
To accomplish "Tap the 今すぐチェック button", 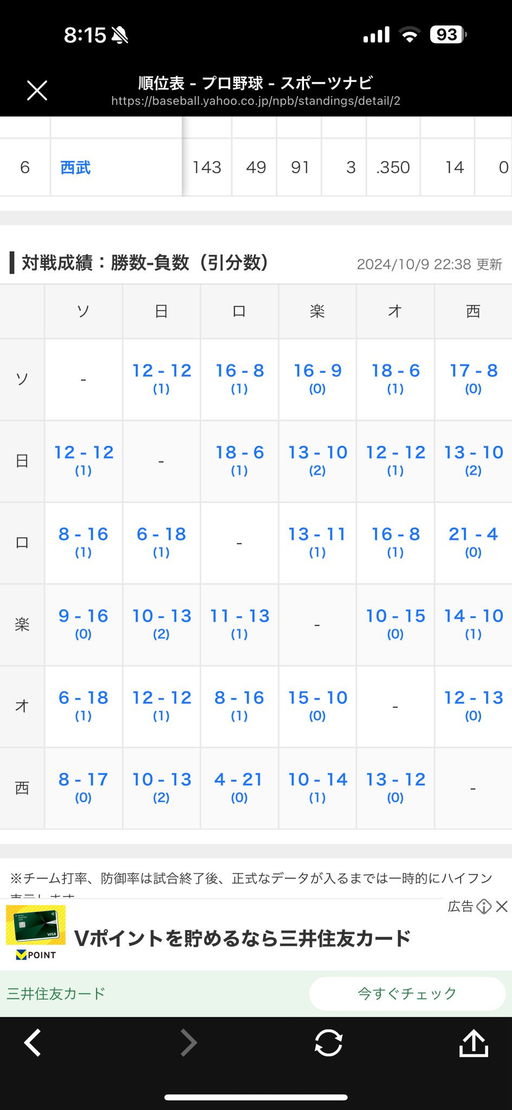I will 407,993.
